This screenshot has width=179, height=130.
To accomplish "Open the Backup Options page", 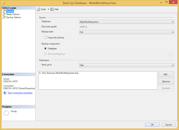I will pyautogui.click(x=14, y=17).
